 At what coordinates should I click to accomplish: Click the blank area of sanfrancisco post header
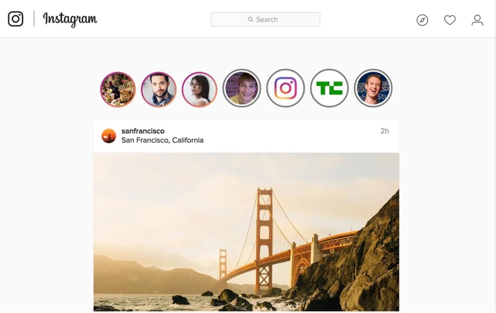tap(291, 136)
